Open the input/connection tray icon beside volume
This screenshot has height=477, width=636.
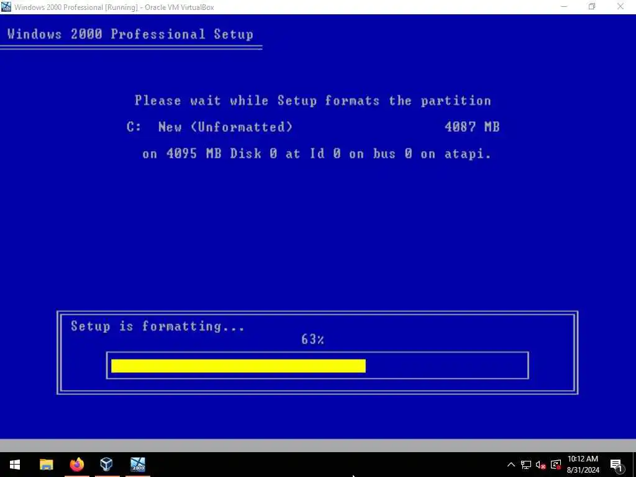tap(556, 465)
